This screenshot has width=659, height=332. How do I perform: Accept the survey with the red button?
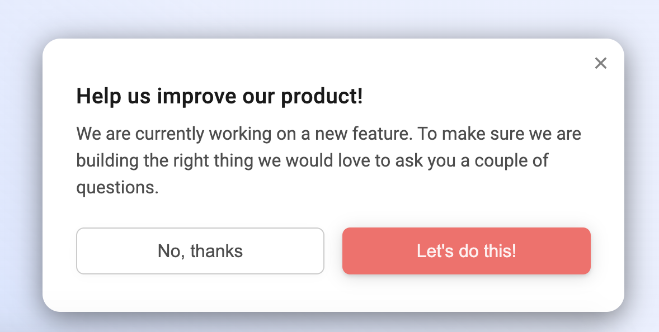coord(466,251)
